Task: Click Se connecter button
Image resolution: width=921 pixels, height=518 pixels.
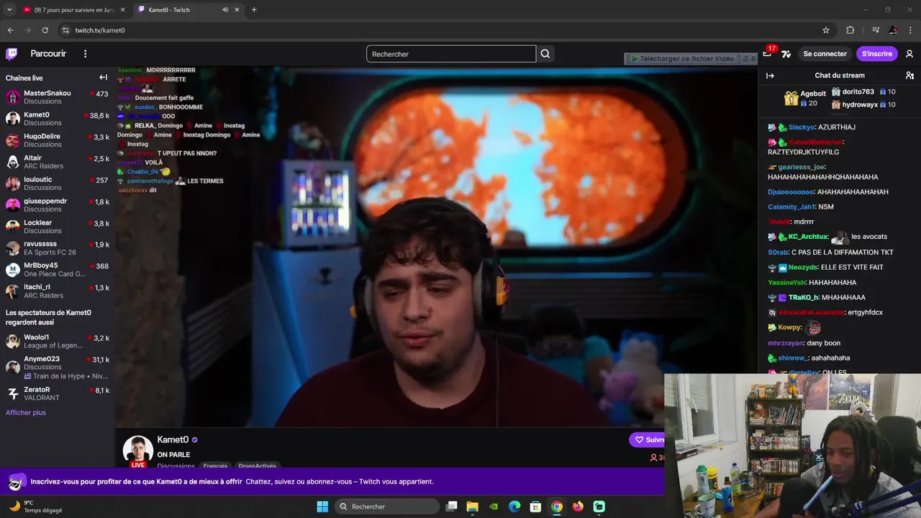Action: pyautogui.click(x=825, y=54)
